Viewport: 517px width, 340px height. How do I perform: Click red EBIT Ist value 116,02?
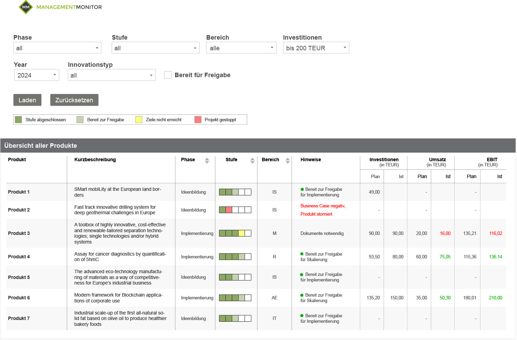(496, 233)
